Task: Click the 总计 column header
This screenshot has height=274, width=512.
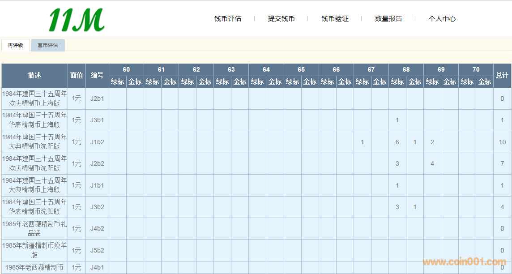Action: click(502, 76)
